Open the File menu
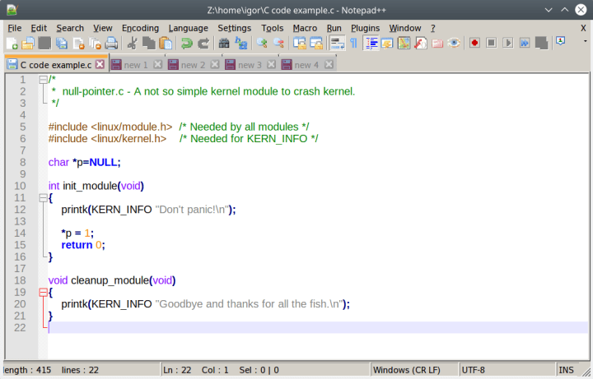 coord(15,28)
